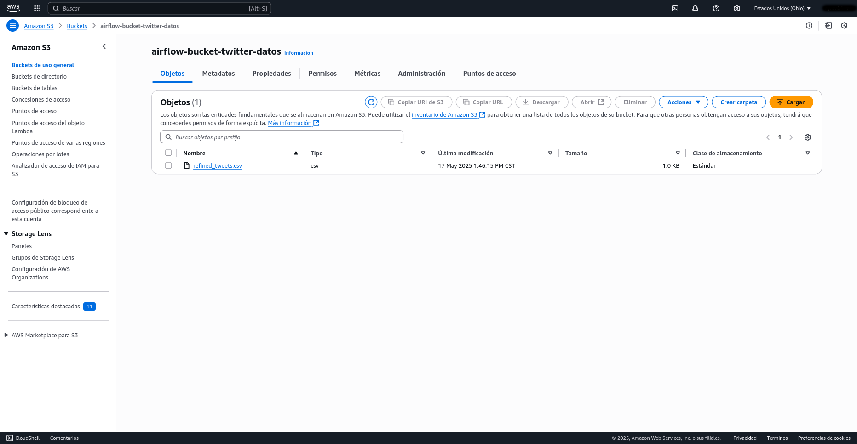Click the Información link by bucket title

(x=299, y=53)
